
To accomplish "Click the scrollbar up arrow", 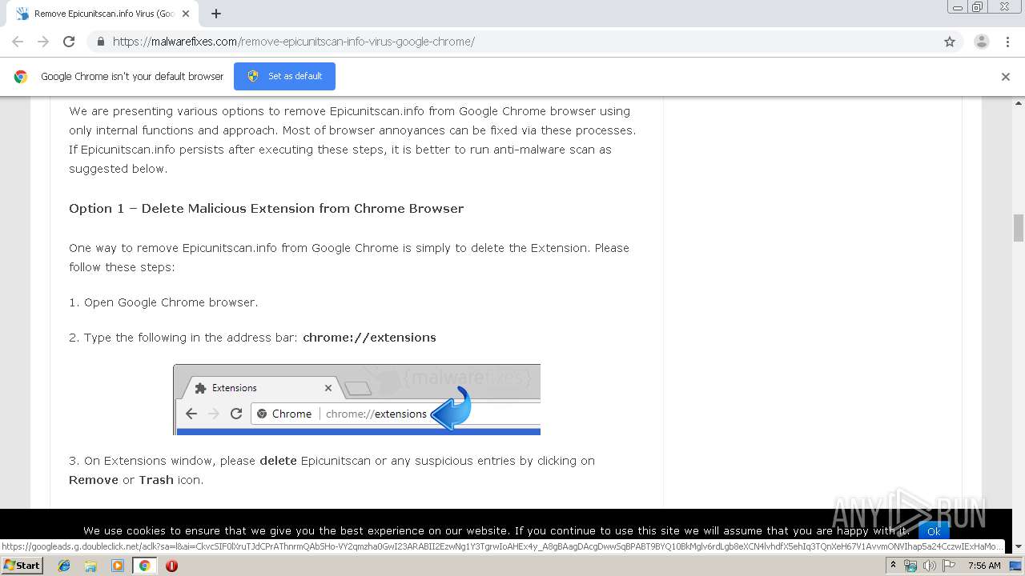I will click(1019, 103).
